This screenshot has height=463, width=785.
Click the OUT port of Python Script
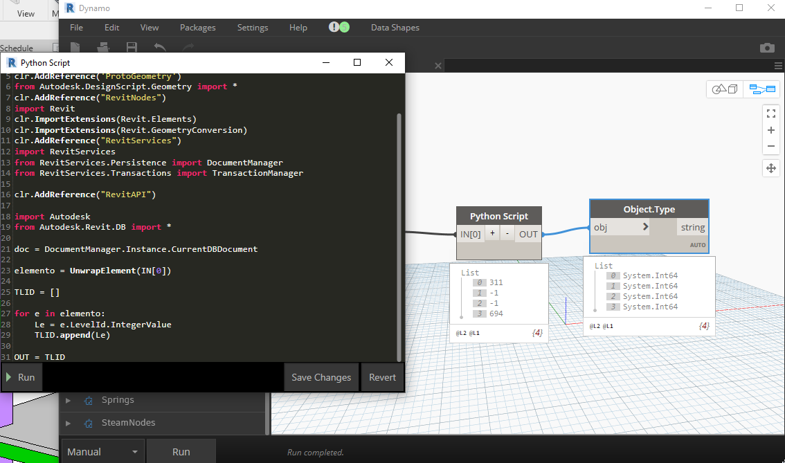click(528, 234)
